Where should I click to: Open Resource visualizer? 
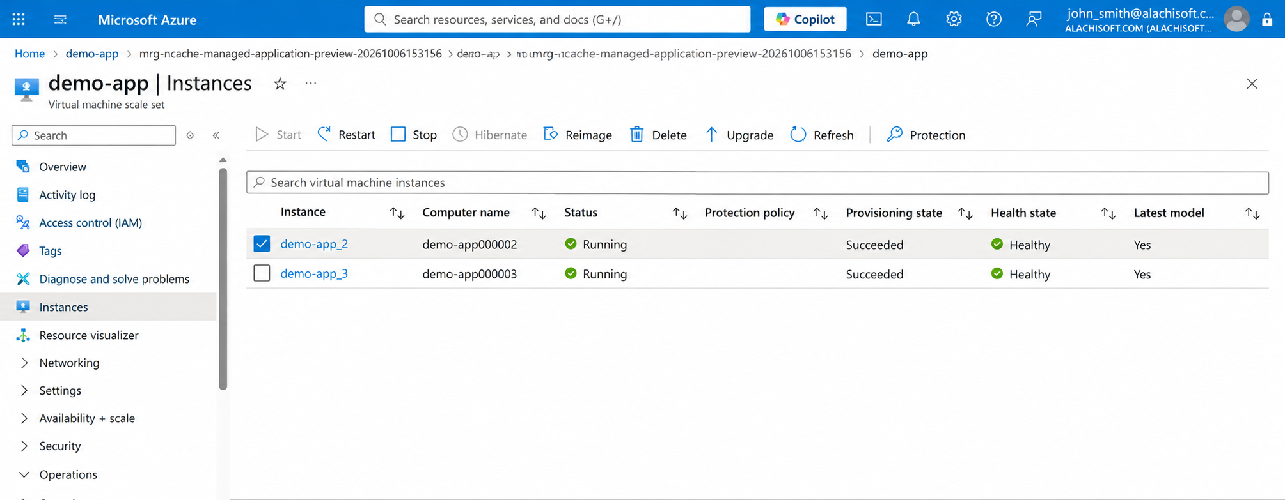pos(88,335)
